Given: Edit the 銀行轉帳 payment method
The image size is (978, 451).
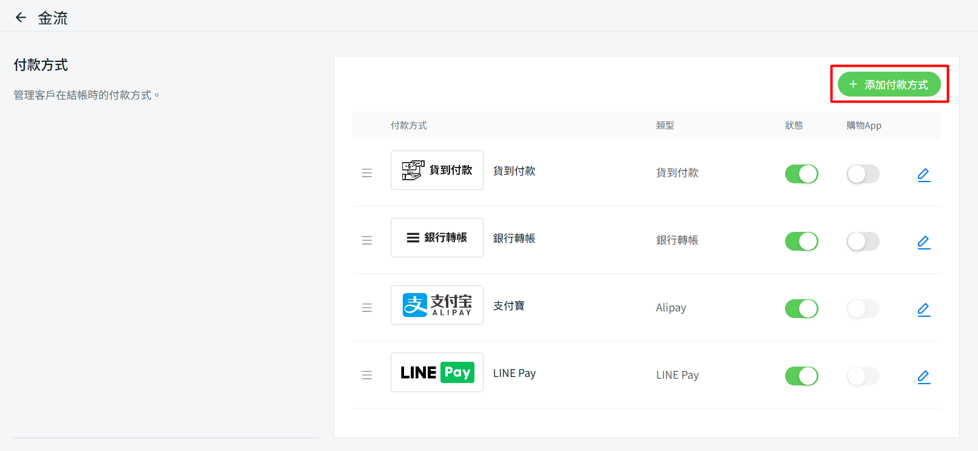Looking at the screenshot, I should point(923,242).
